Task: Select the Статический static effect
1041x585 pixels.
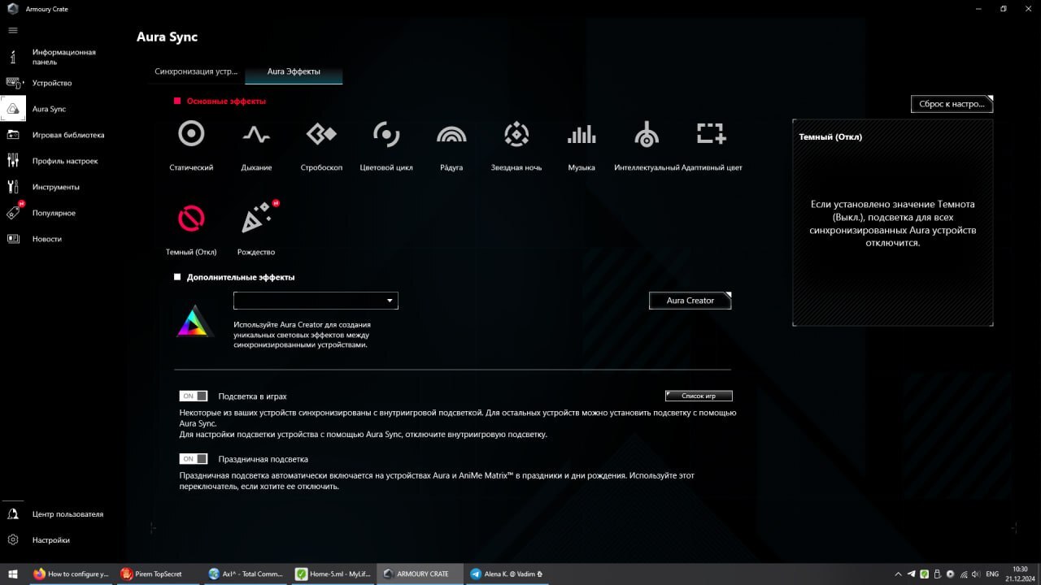Action: click(191, 134)
